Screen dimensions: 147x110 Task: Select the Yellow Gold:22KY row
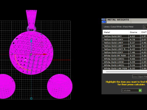(x=125, y=52)
